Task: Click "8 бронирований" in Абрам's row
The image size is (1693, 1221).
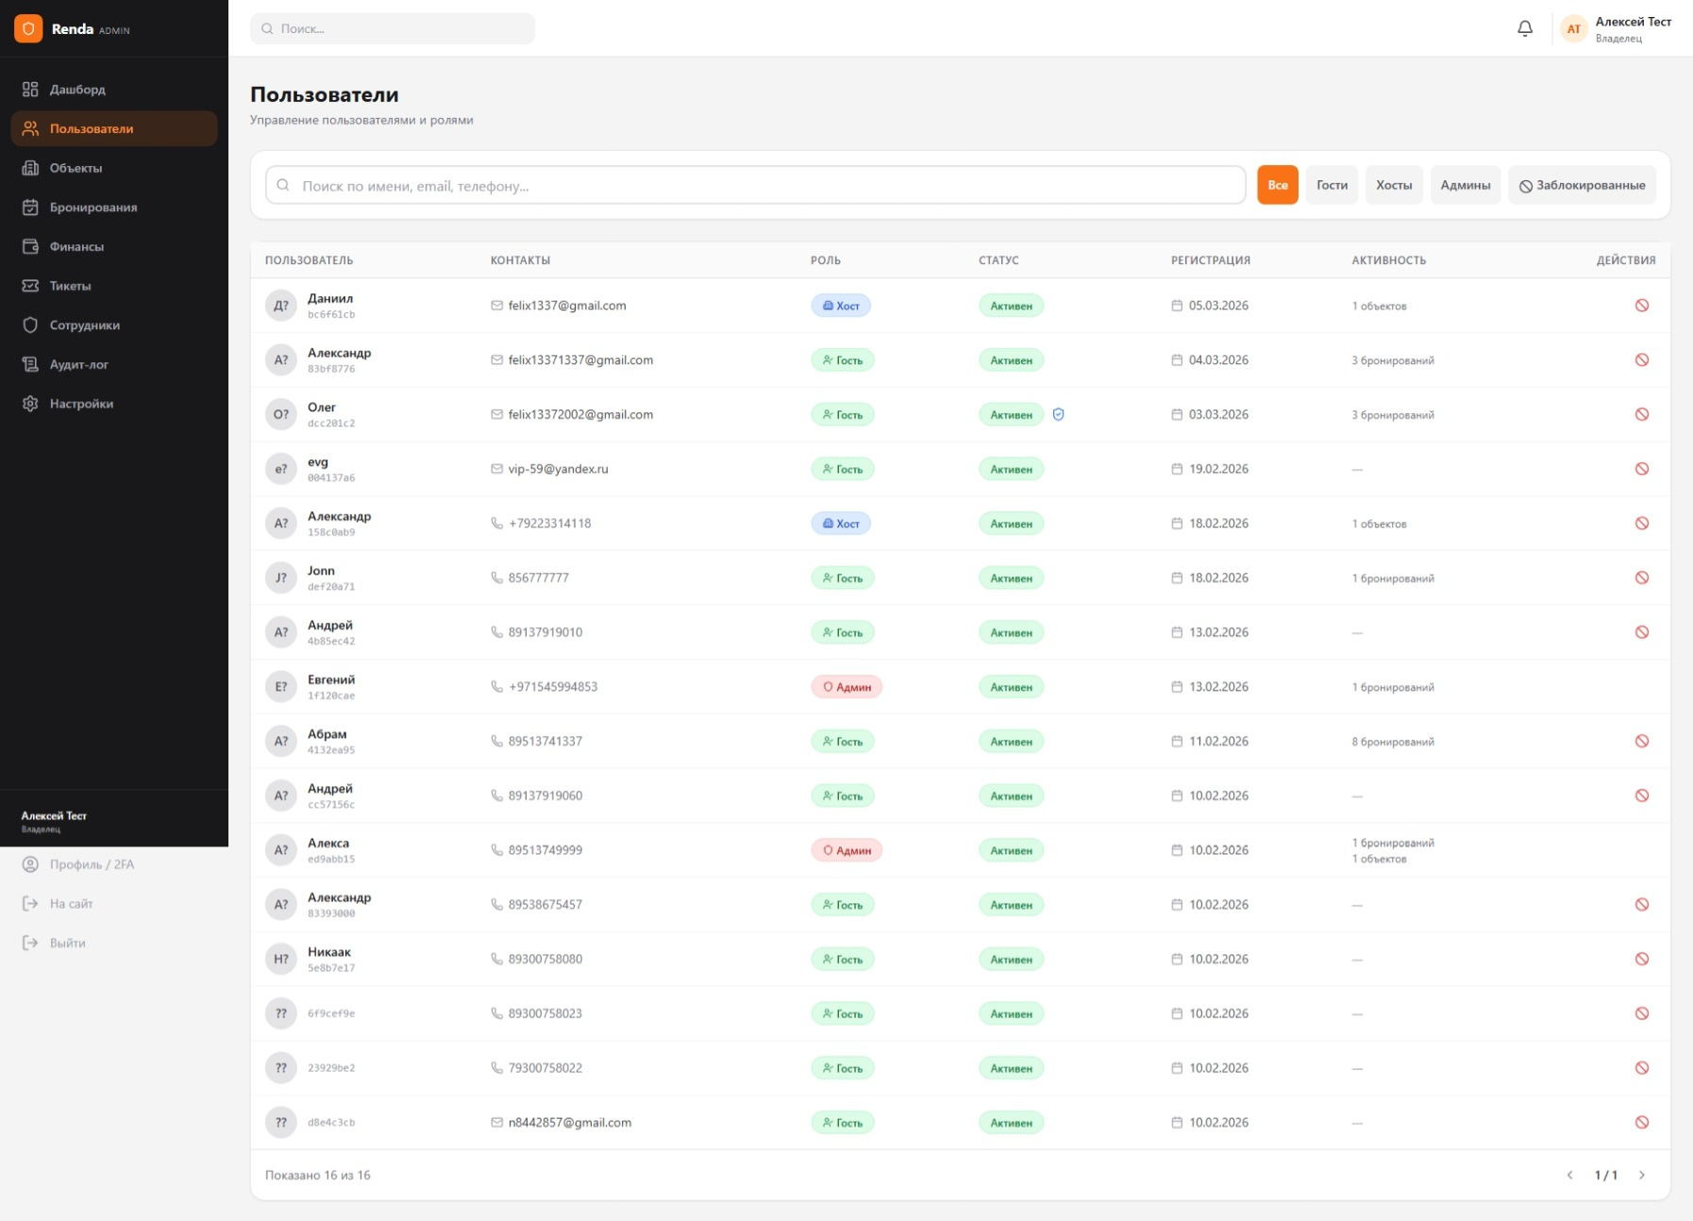Action: click(x=1393, y=742)
